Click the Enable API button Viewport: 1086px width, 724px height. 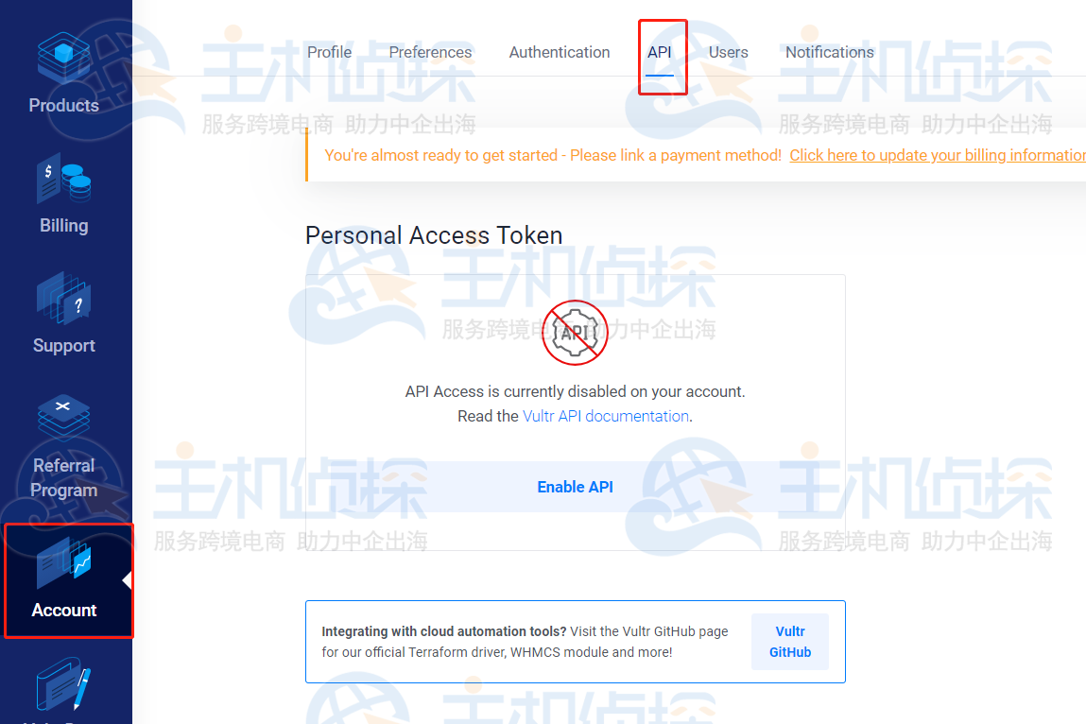pos(575,487)
